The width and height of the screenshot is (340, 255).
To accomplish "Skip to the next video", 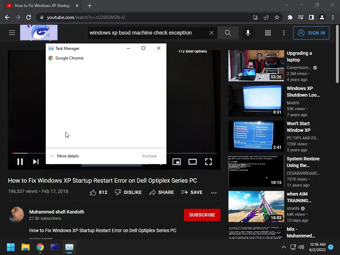I will coord(36,162).
